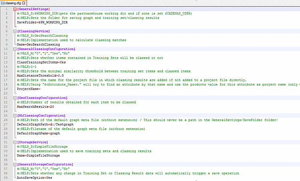Click the comment about automatically trigger save
Screen dimensions: 300x181
point(128,173)
